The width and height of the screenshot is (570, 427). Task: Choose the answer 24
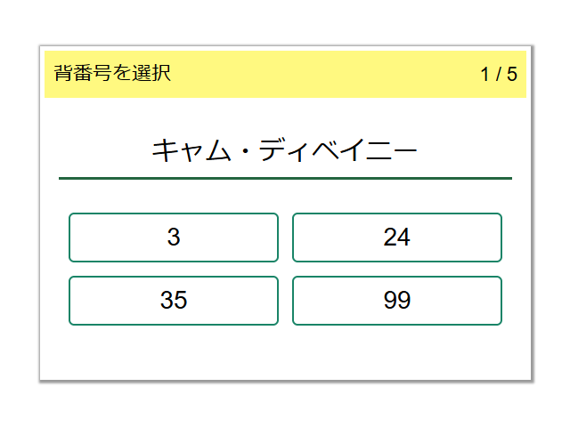pyautogui.click(x=396, y=238)
